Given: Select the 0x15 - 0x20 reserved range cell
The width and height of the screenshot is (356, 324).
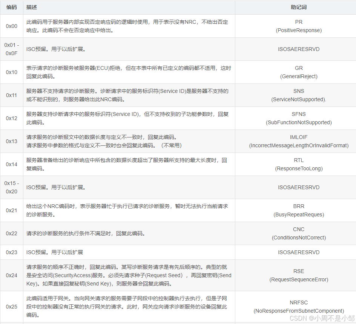Looking at the screenshot, I should [11, 187].
